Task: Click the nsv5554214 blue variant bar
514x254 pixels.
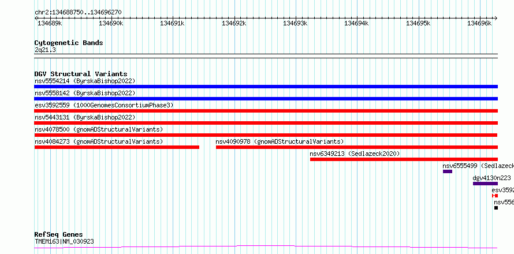Action: 266,87
